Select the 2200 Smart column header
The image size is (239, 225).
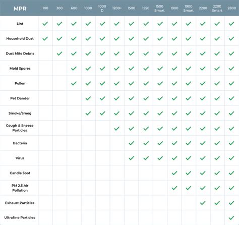(x=217, y=9)
